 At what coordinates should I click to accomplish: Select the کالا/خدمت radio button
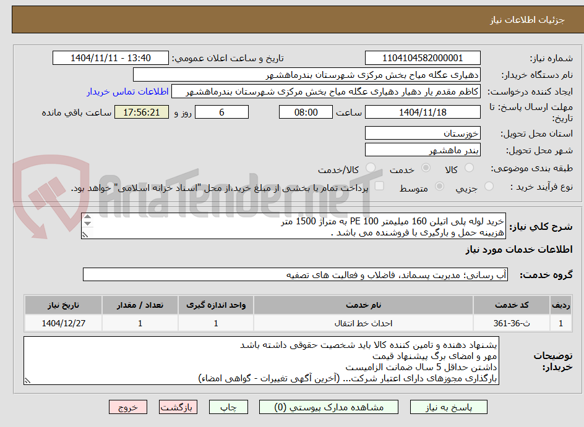coord(370,168)
